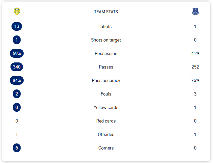
Task: Click the Offsides label
Action: point(106,134)
